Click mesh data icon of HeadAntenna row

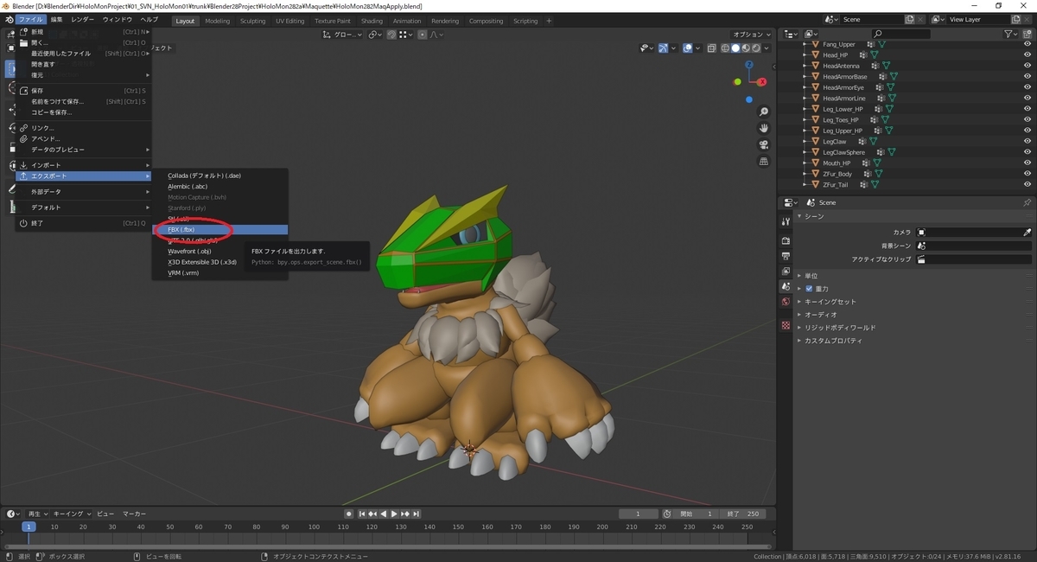[x=885, y=66]
